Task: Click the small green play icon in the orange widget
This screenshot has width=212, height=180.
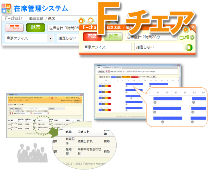Action: tap(192, 37)
